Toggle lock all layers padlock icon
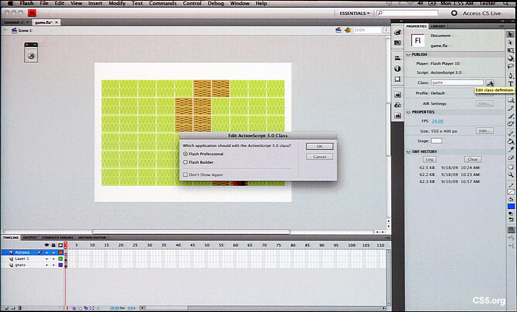The image size is (517, 312). 53,245
